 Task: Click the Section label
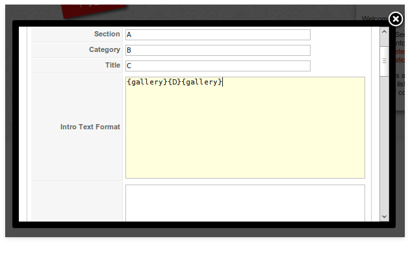107,34
